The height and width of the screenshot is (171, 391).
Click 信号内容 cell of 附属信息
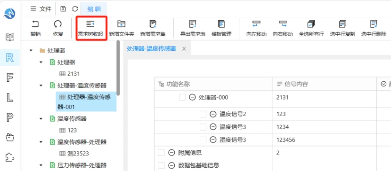(x=325, y=153)
